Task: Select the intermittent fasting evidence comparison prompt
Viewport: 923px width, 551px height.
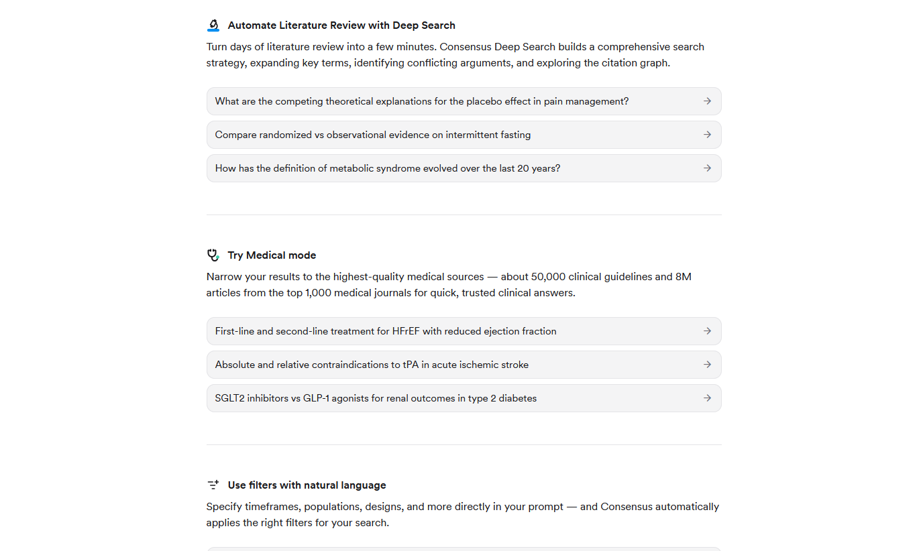Action: click(464, 135)
